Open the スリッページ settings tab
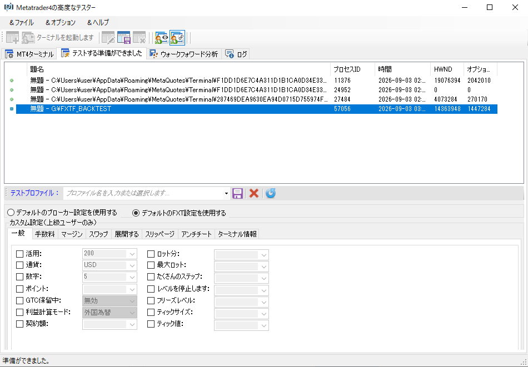528x367 pixels. (x=160, y=234)
